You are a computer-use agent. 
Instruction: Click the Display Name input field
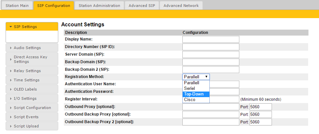point(211,40)
